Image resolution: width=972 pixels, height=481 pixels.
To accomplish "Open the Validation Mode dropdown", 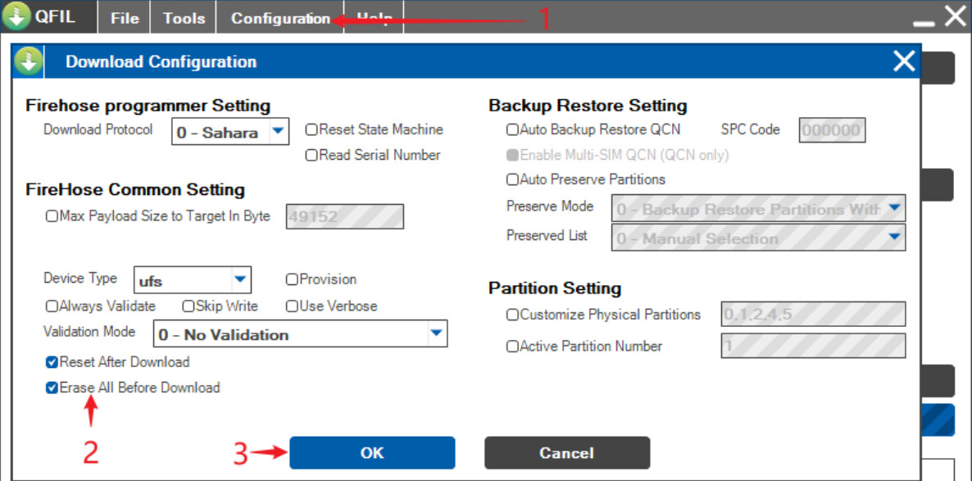I will [436, 334].
